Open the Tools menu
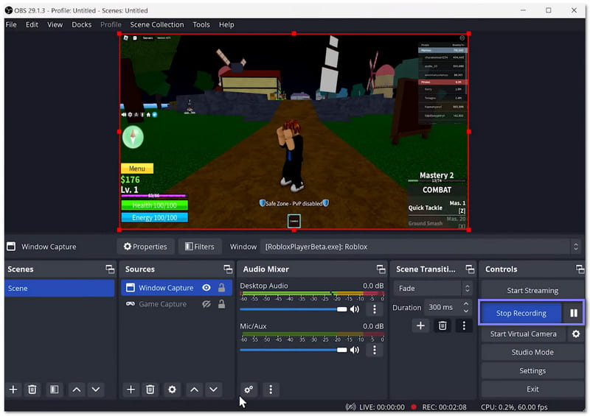590x416 pixels. (201, 24)
